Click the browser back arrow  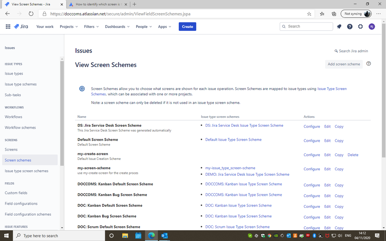(8, 14)
